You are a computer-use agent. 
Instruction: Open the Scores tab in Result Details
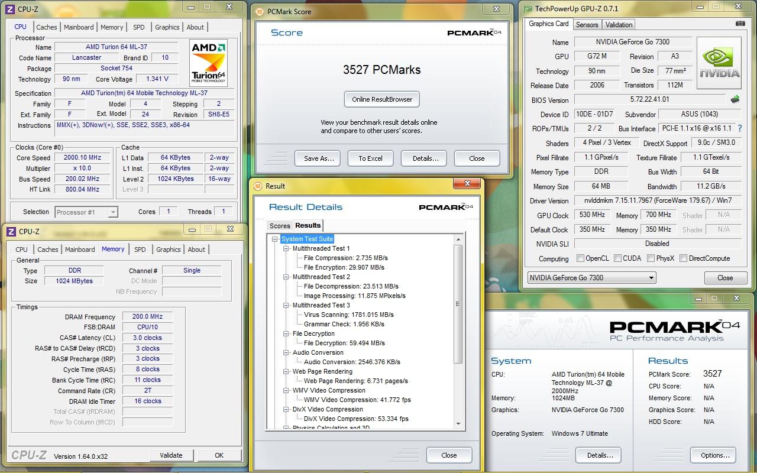[x=280, y=226]
